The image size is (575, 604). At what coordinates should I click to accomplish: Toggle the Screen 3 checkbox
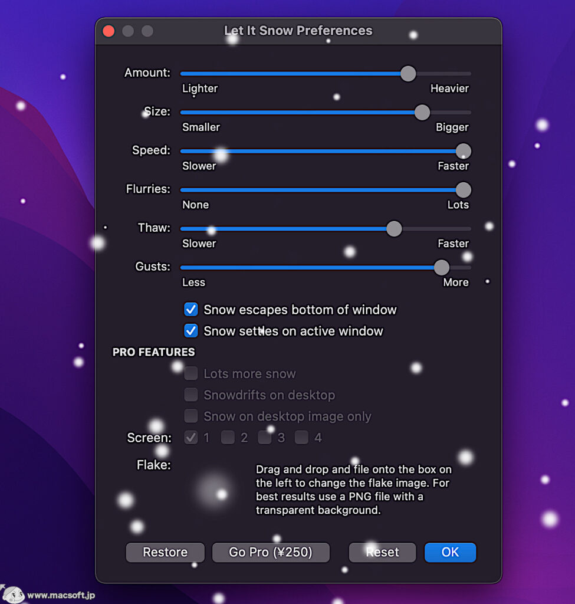(x=265, y=438)
